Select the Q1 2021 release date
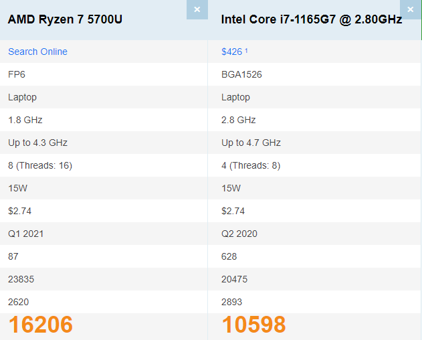This screenshot has height=340, width=422. click(x=25, y=234)
